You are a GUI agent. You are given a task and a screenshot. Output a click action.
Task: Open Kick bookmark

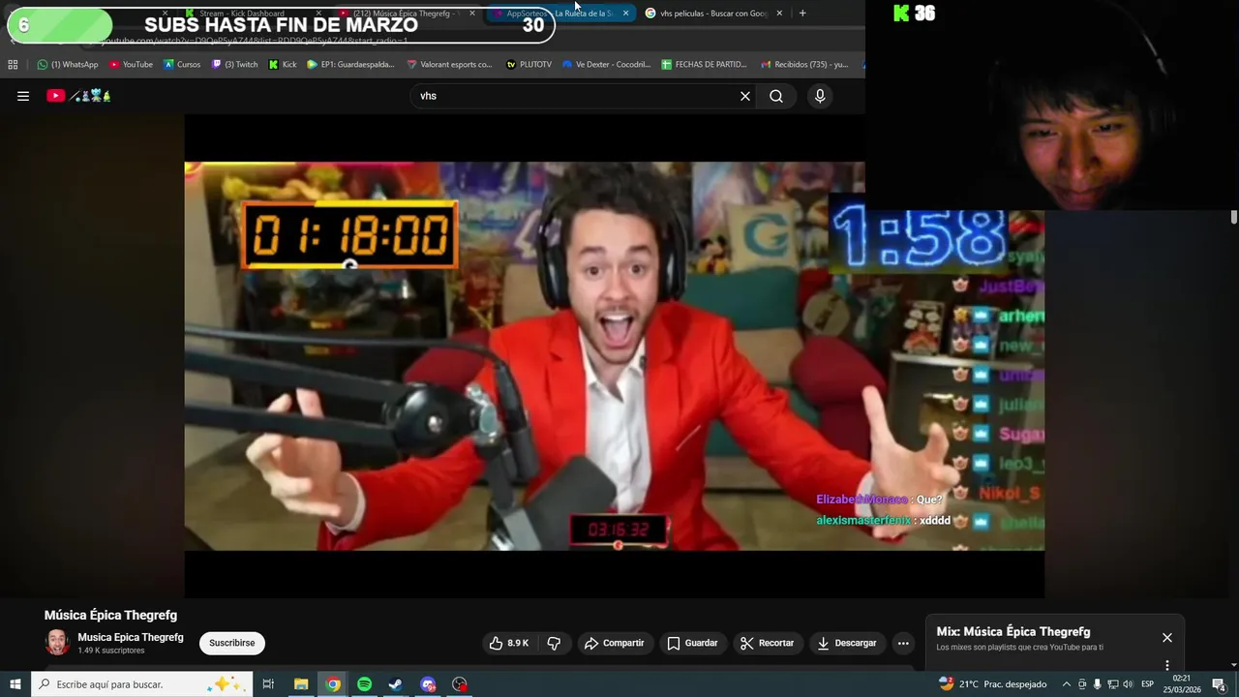coord(284,65)
